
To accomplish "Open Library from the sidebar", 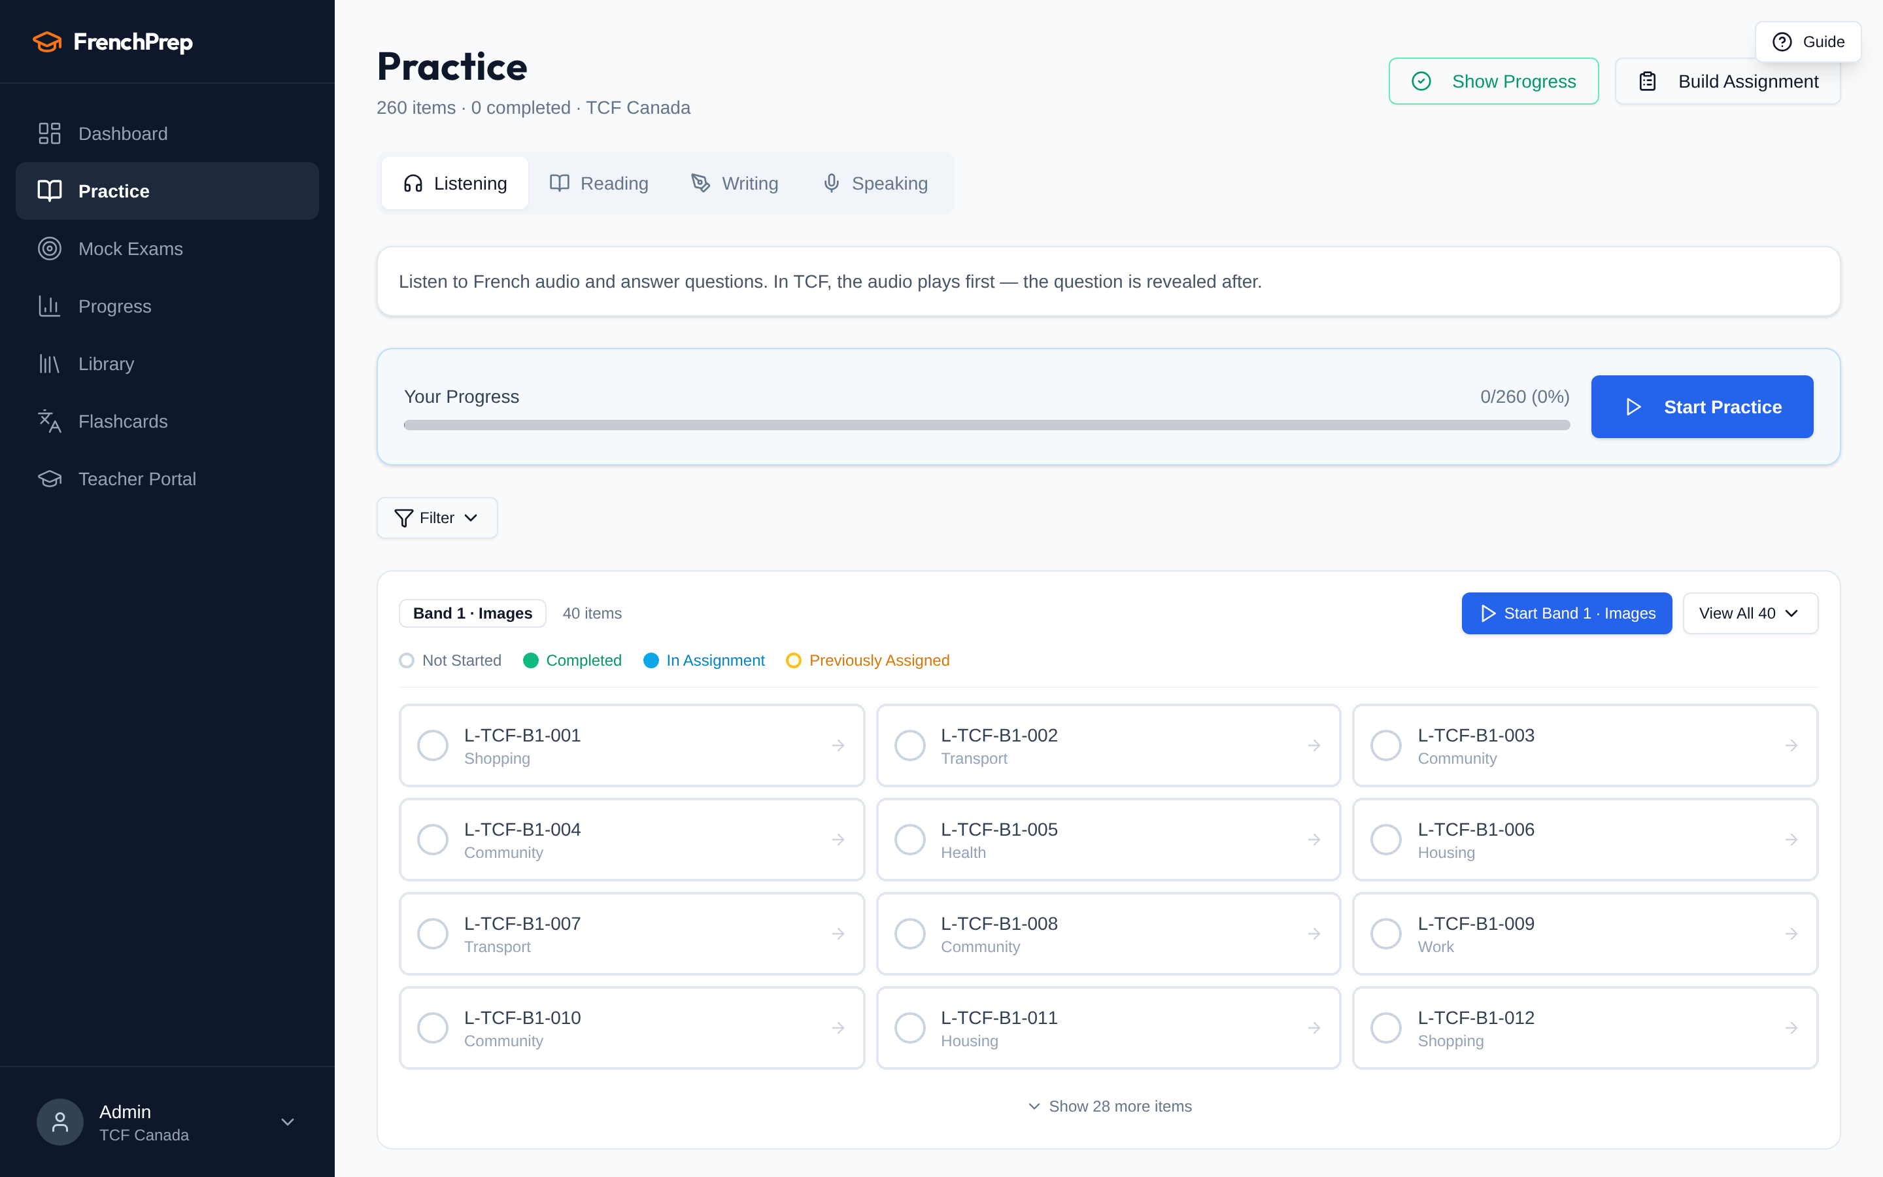I will pos(167,364).
